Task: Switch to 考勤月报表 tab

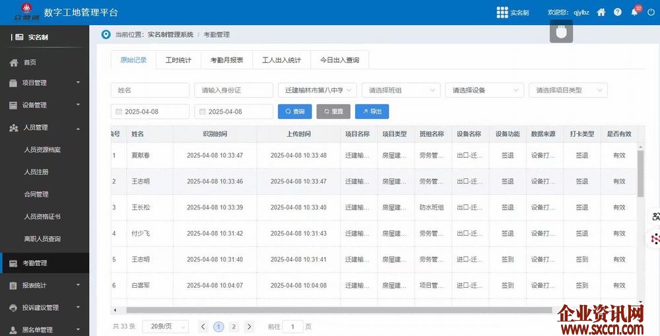Action: [227, 60]
